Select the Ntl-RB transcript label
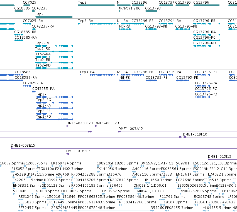Image resolution: width=237 pixels, height=212 pixels. click(124, 26)
